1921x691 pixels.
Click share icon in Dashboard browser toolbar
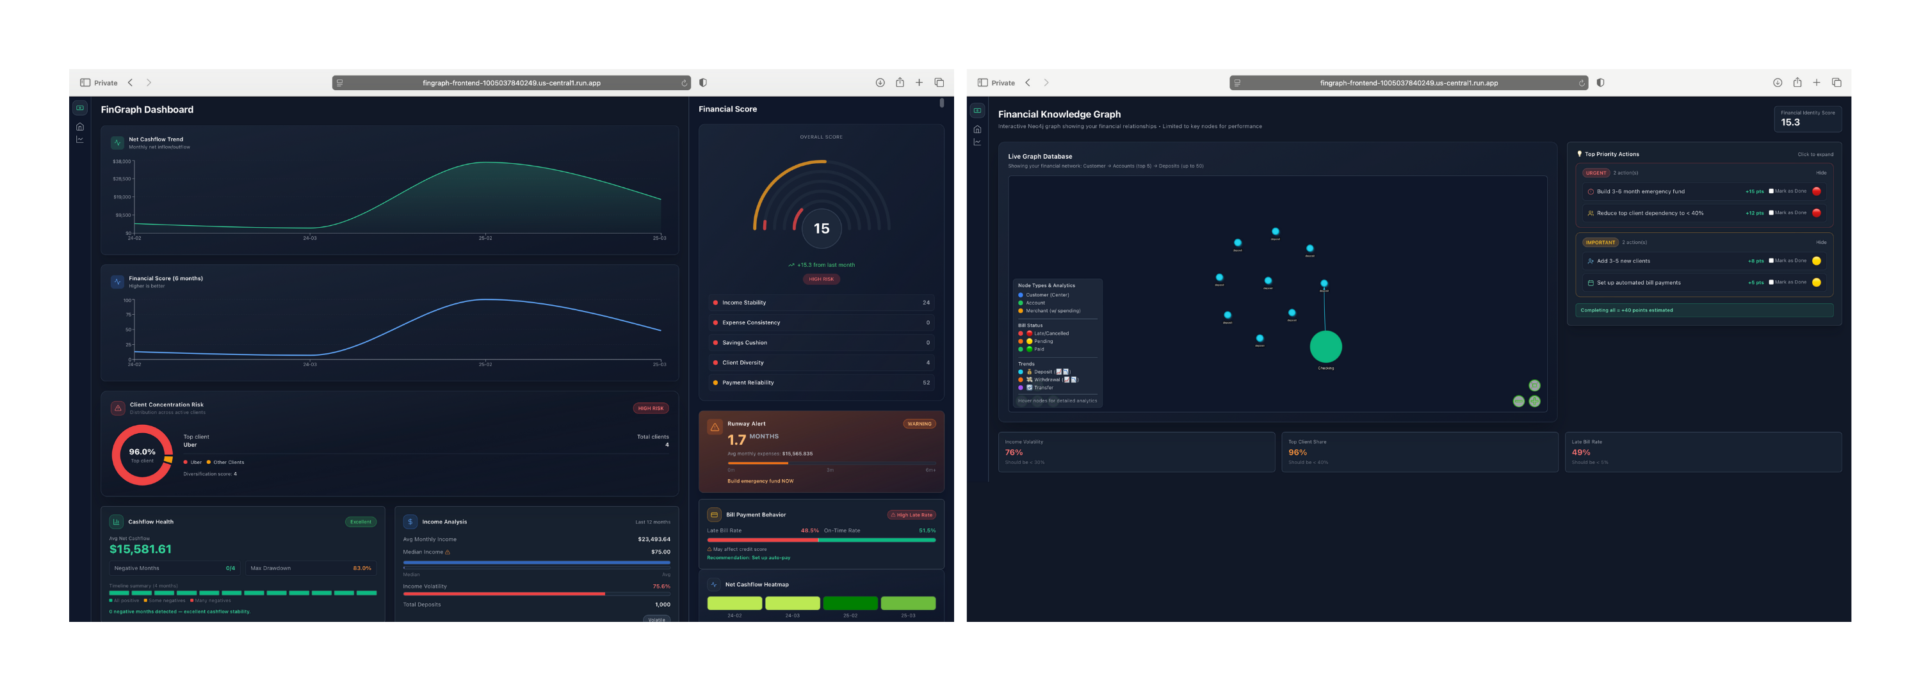coord(900,83)
